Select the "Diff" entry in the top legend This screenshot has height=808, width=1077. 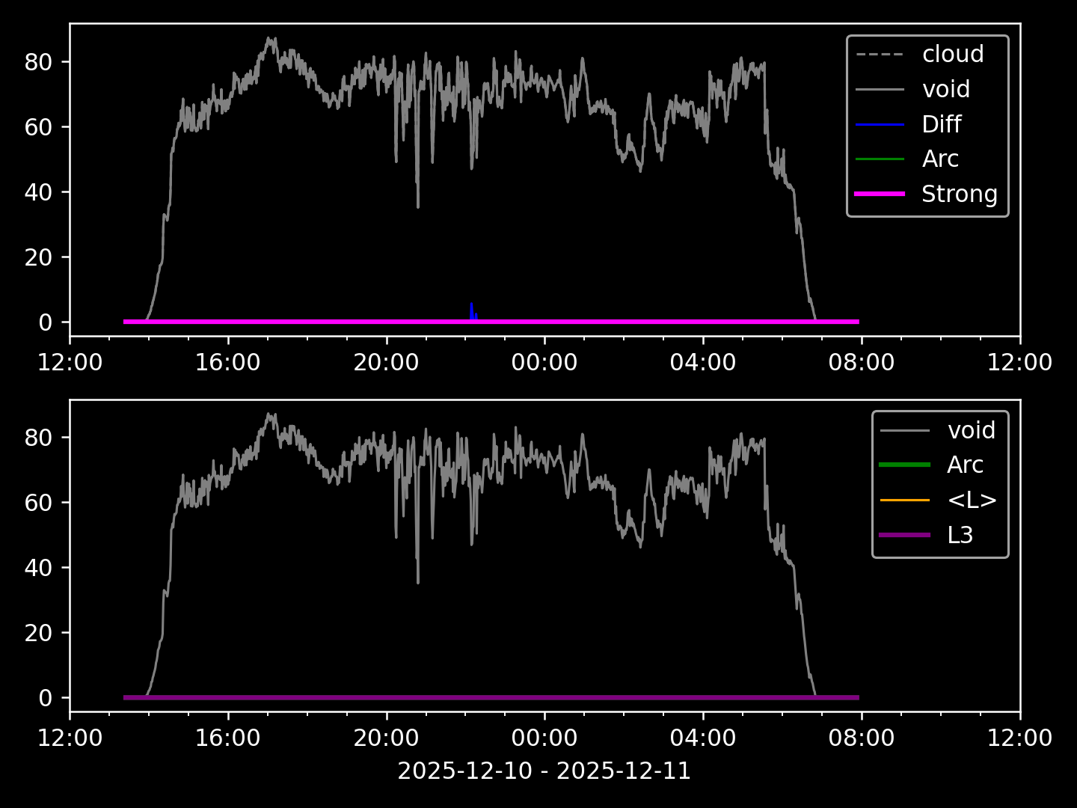click(x=941, y=124)
